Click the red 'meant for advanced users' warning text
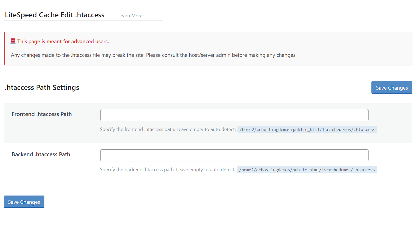 (x=63, y=41)
